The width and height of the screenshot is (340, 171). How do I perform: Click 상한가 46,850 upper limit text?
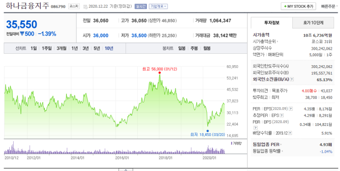pyautogui.click(x=162, y=21)
